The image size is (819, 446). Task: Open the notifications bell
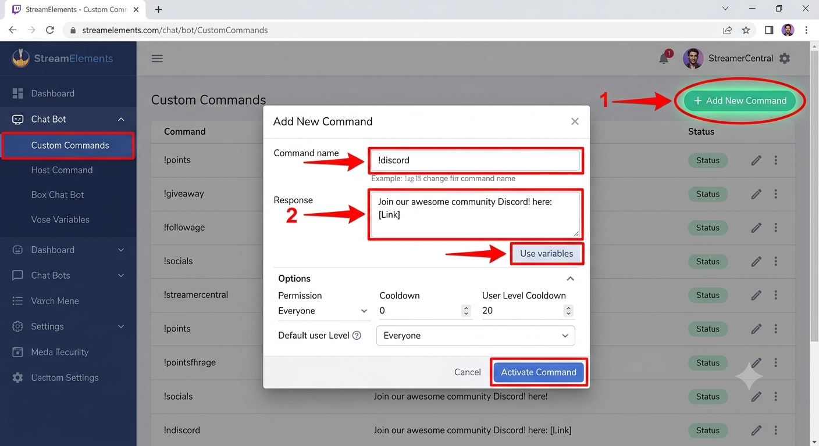(x=664, y=58)
